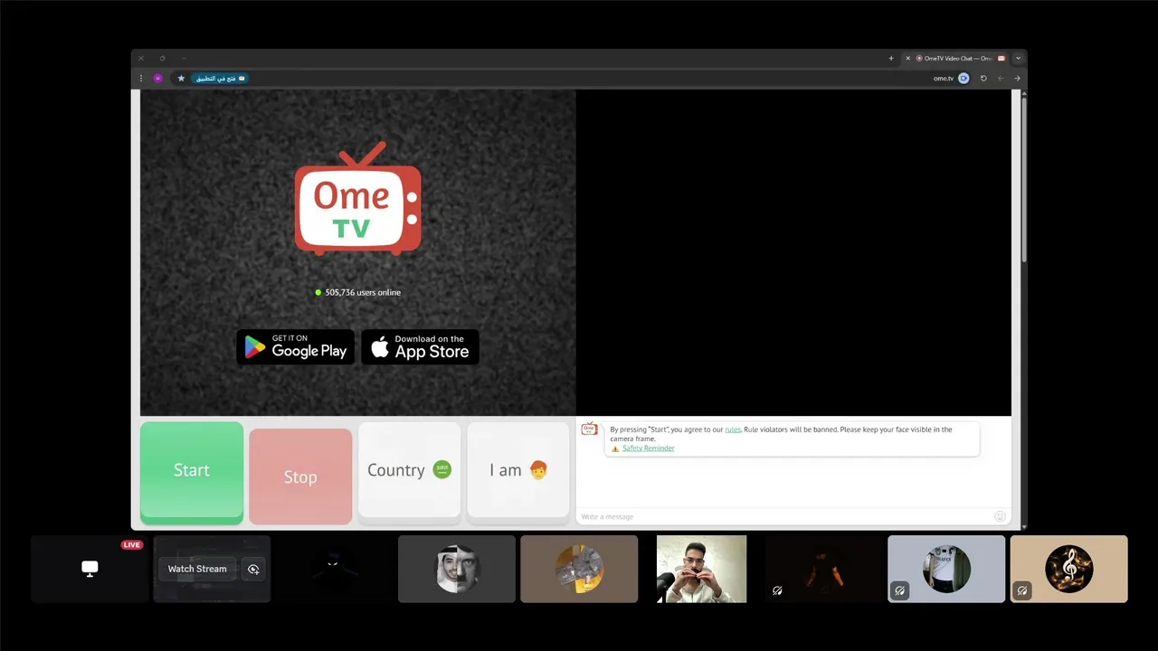Click the Write a message field

[x=783, y=516]
